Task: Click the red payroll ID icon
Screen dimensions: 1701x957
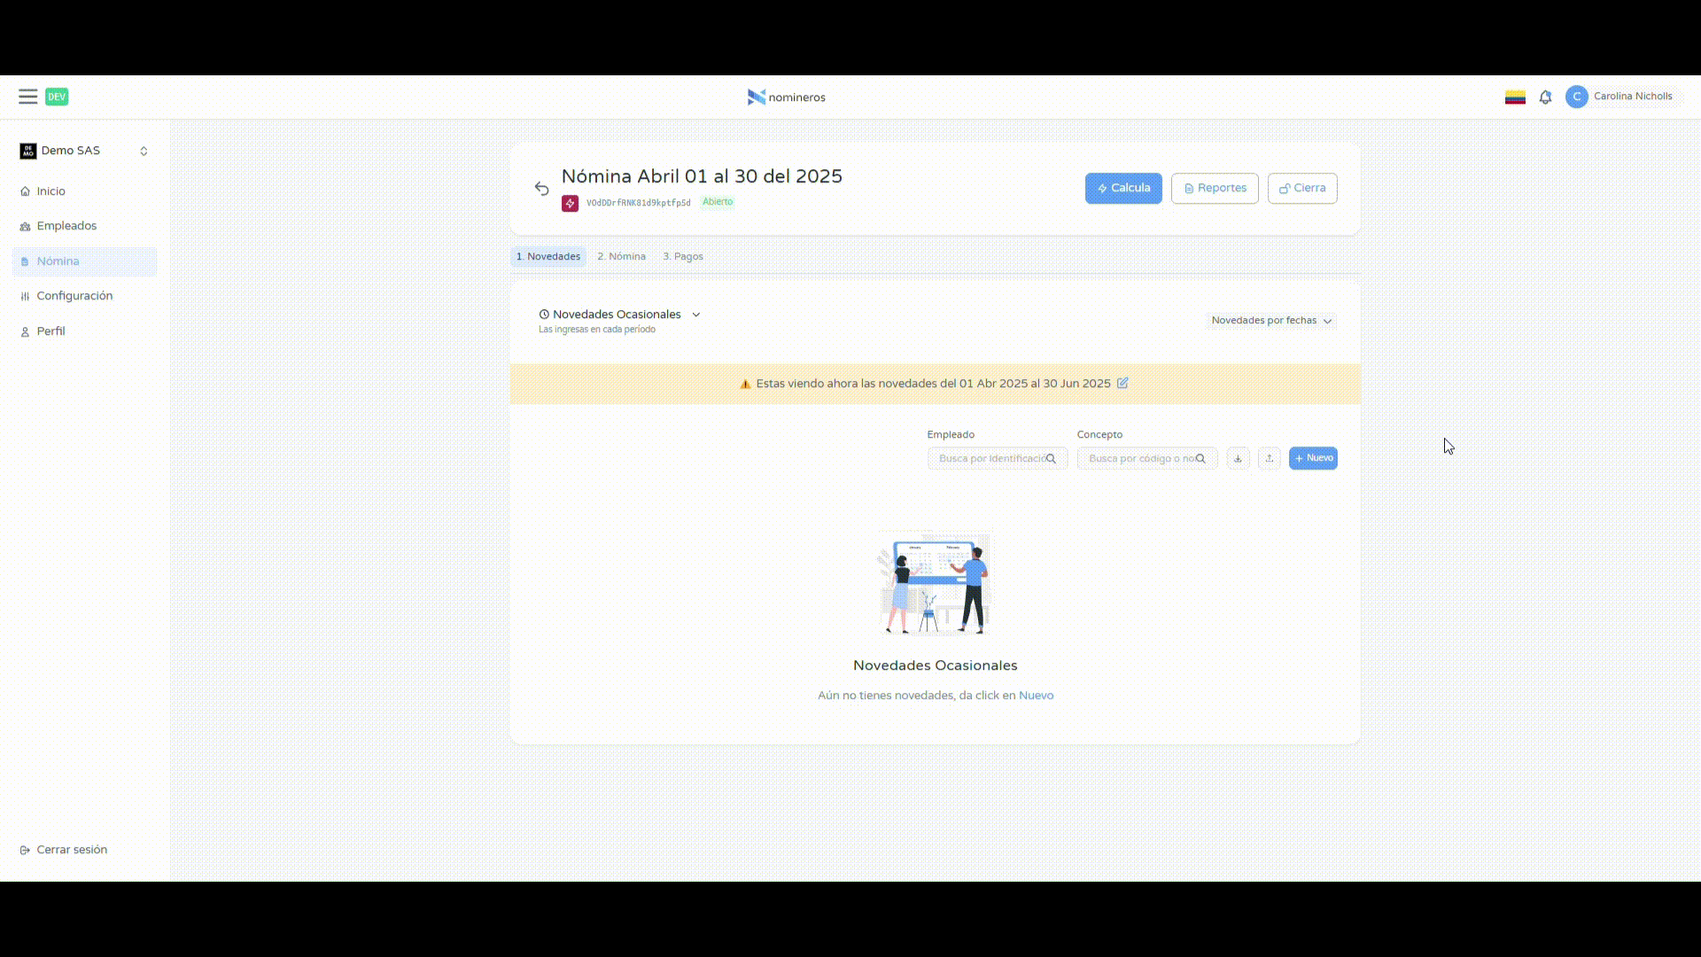Action: pos(570,203)
